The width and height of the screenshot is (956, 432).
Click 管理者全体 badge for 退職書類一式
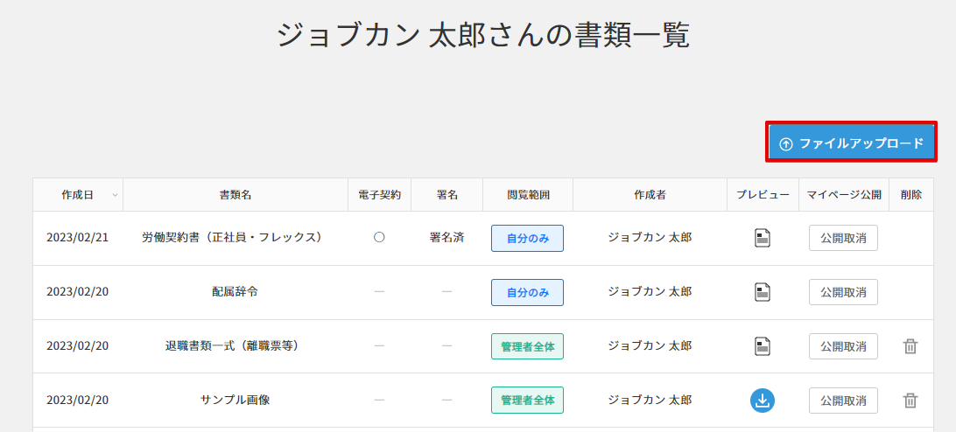tap(527, 346)
